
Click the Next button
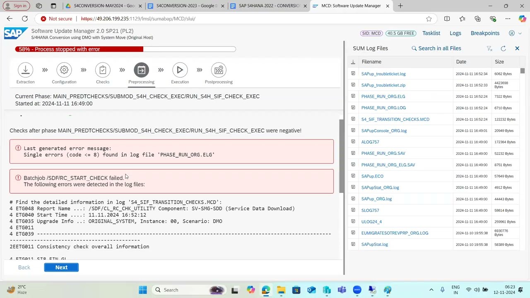[x=61, y=267]
